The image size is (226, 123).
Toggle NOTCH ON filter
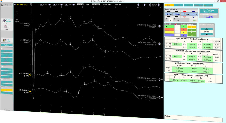tap(96, 4)
